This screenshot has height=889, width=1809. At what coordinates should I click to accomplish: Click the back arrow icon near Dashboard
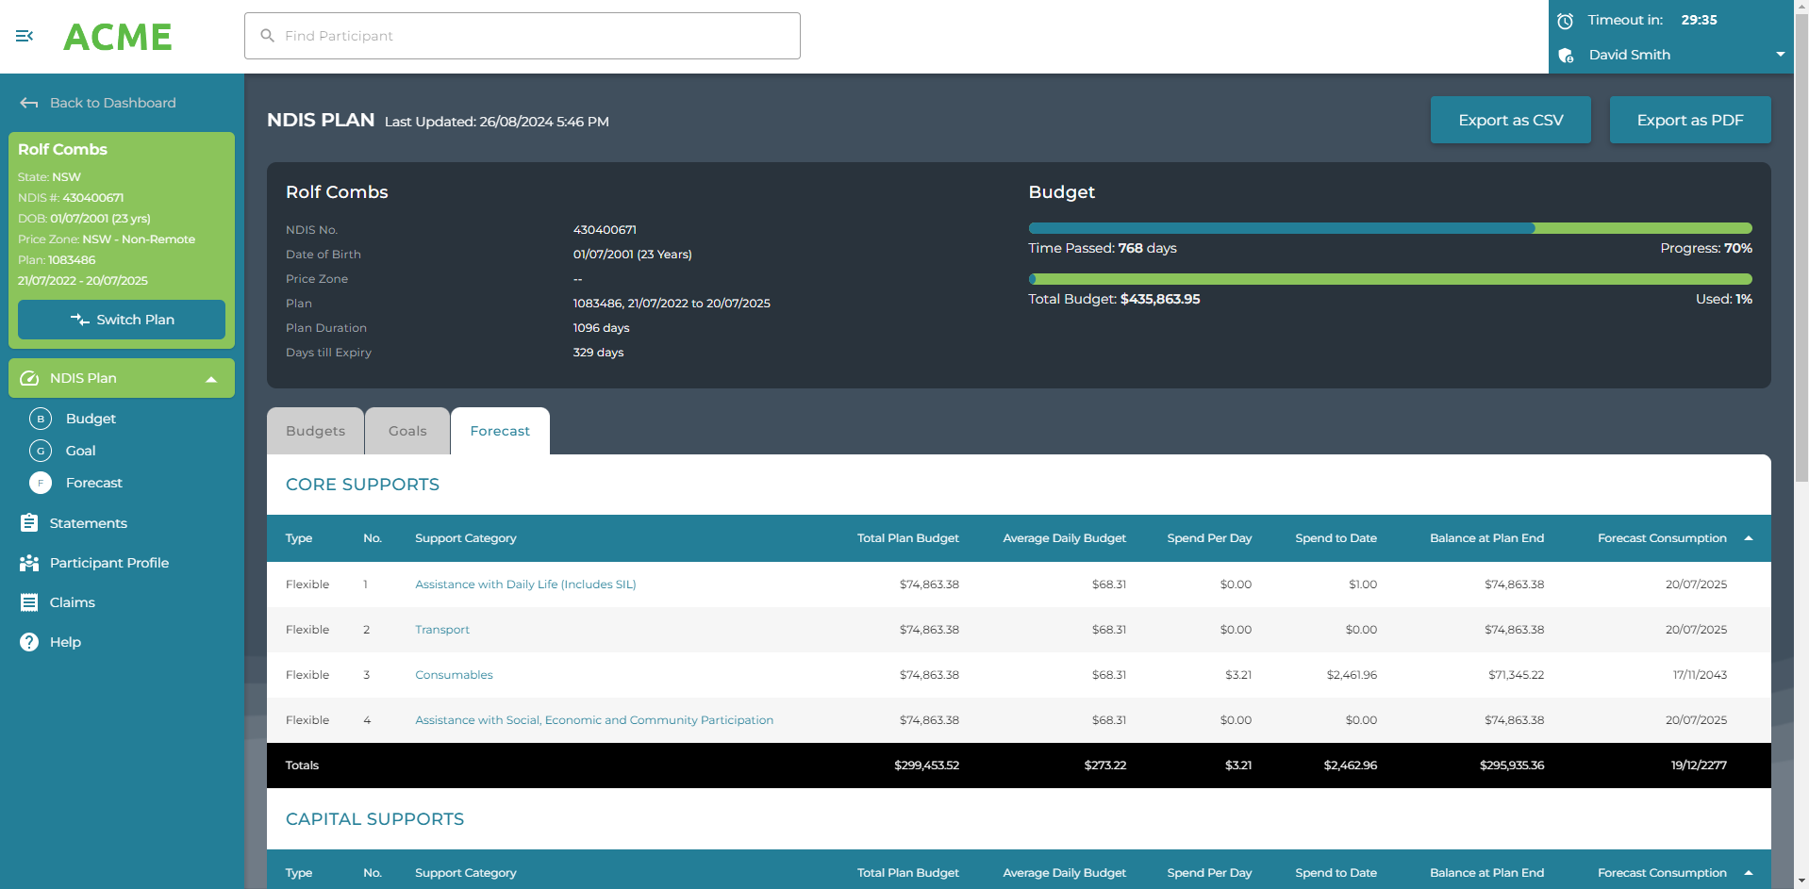click(29, 103)
